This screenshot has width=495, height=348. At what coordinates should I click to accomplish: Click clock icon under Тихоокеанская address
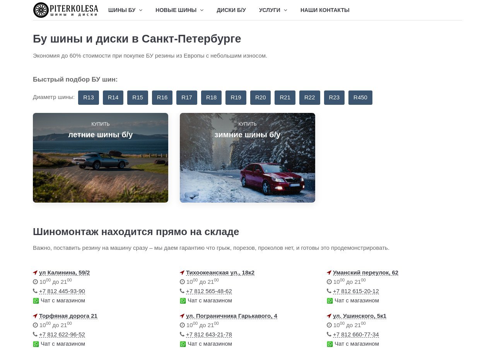[x=182, y=282]
